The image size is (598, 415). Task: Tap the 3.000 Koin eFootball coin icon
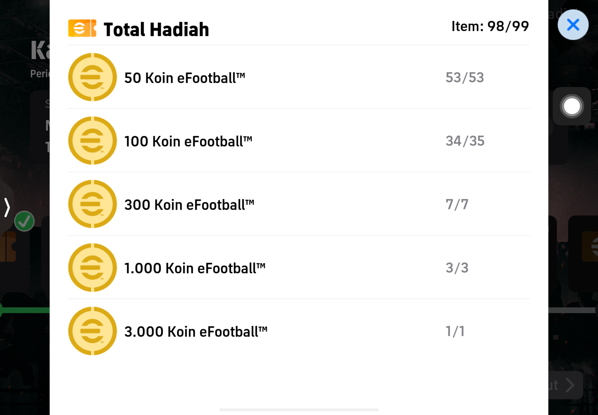(x=92, y=331)
